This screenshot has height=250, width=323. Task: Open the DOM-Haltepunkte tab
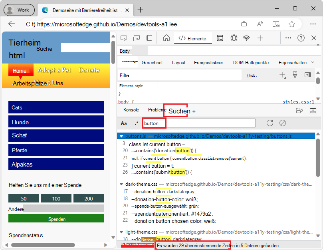pyautogui.click(x=251, y=63)
